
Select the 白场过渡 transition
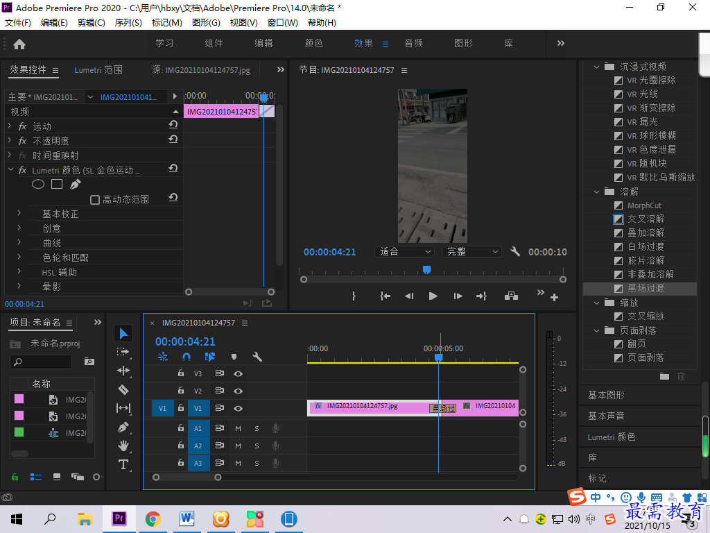point(646,247)
